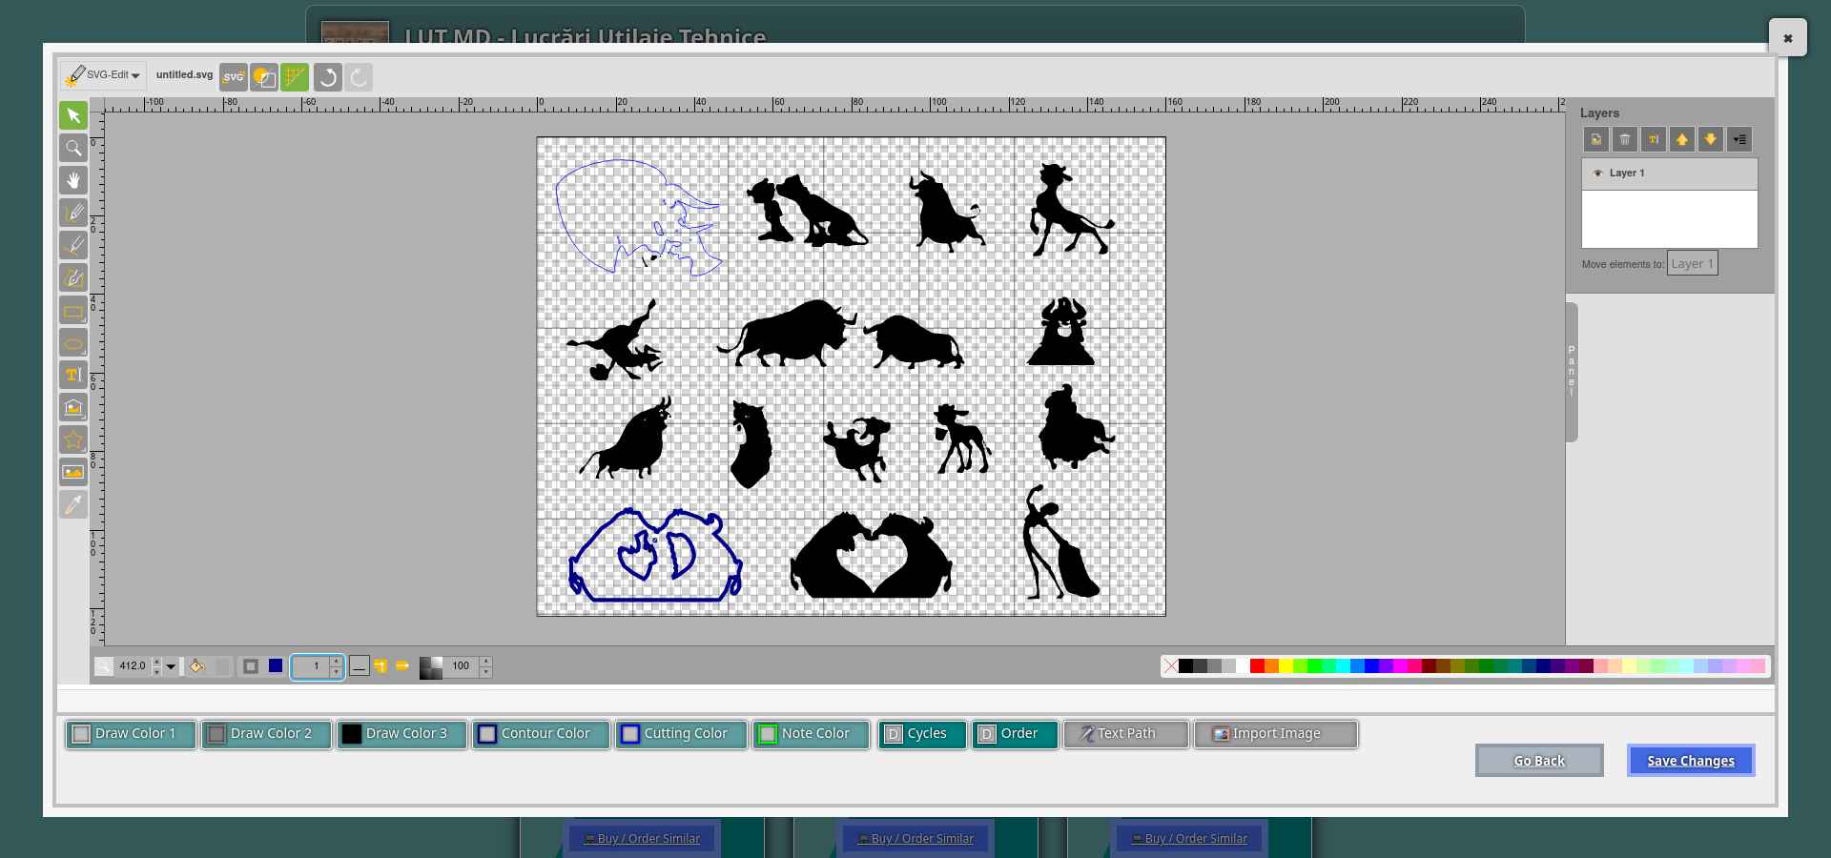
Task: Click the Redo arrow
Action: (359, 77)
